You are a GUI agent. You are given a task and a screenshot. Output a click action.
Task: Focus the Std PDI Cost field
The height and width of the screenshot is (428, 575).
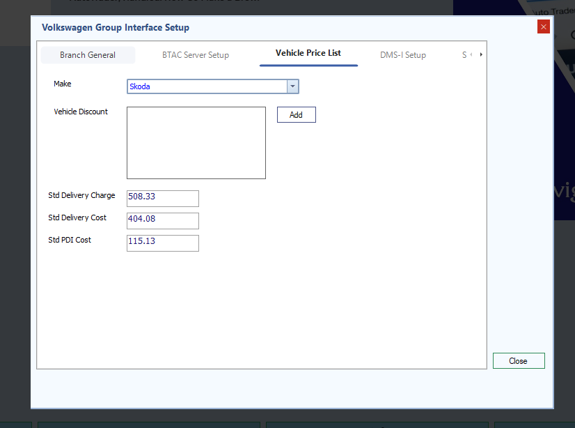tap(163, 243)
